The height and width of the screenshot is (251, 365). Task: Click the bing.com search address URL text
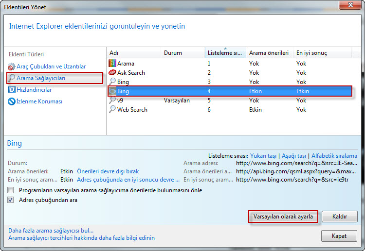tap(296, 163)
